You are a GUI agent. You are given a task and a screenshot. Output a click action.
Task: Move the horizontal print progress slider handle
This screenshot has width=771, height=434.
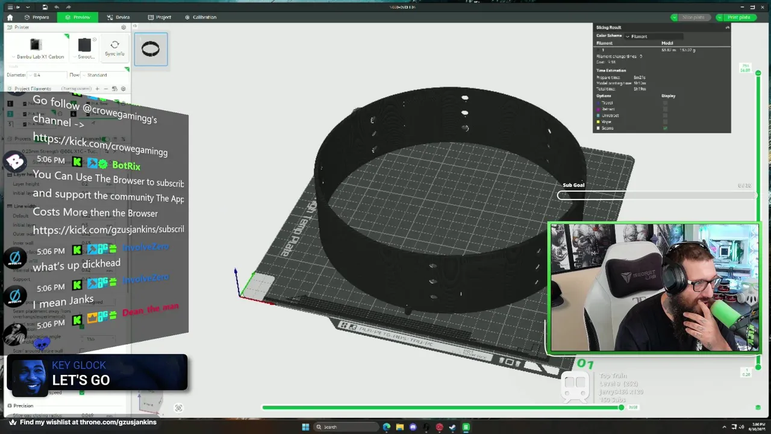pos(621,407)
